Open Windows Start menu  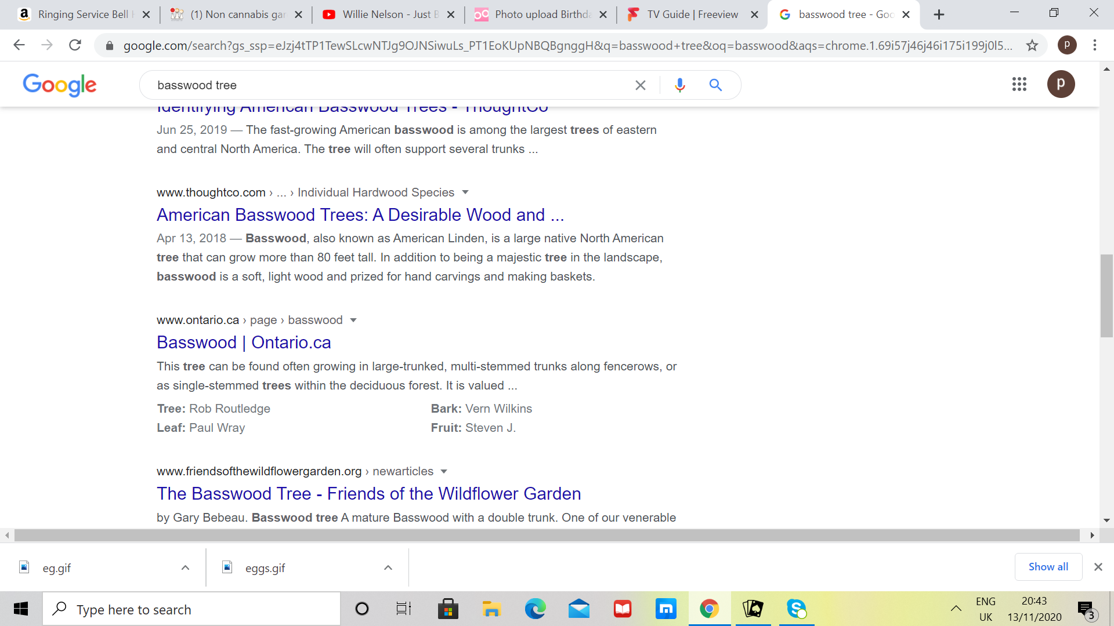(21, 609)
